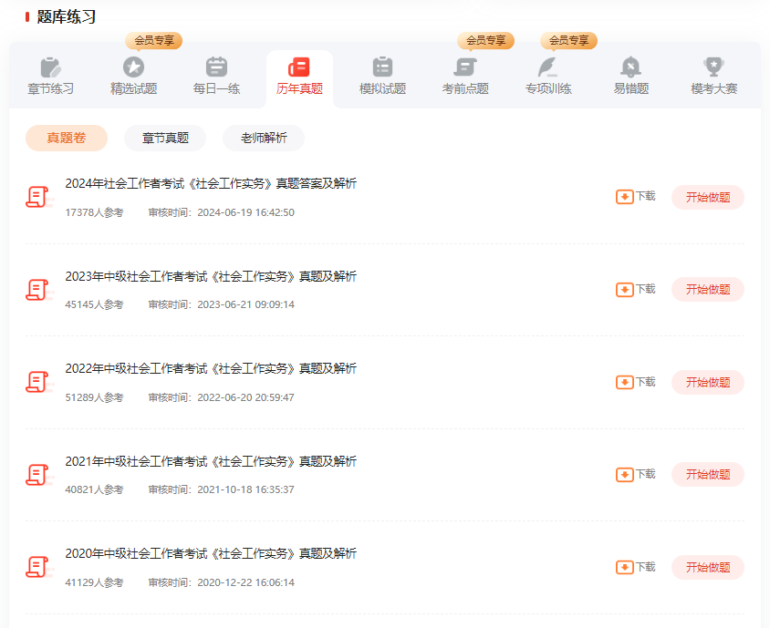Screen dimensions: 770x628
Task: Start 开始做题 for 2021年 exam
Action: [x=708, y=475]
